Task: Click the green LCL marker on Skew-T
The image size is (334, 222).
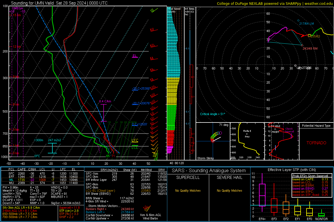Action: (135, 147)
